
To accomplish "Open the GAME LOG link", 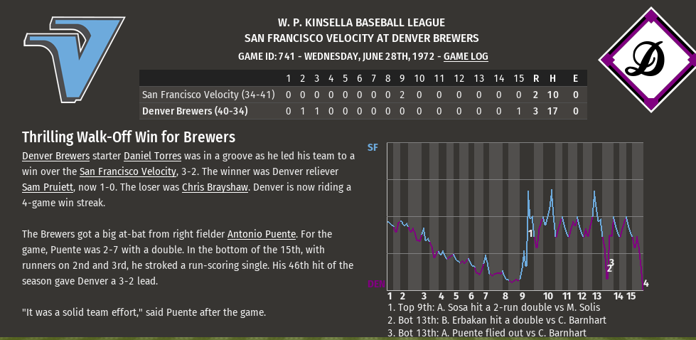I will 466,56.
